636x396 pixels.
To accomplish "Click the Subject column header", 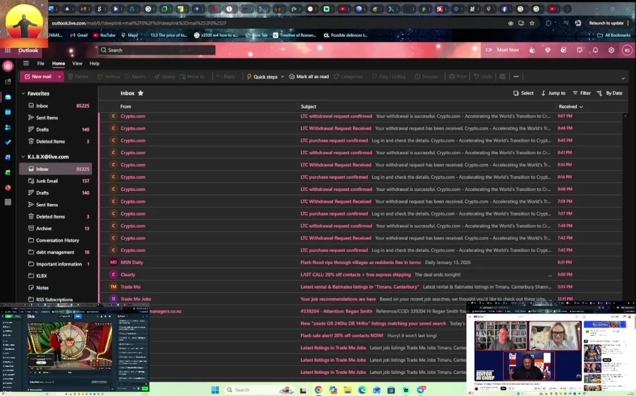I will [308, 106].
